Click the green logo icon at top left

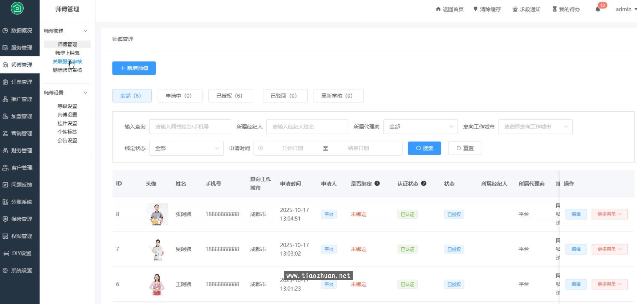tap(17, 8)
